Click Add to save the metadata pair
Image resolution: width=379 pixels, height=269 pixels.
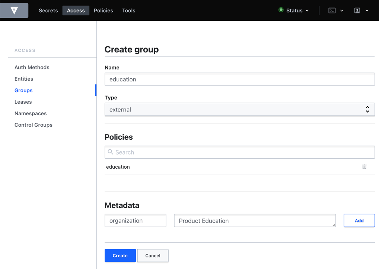point(359,220)
